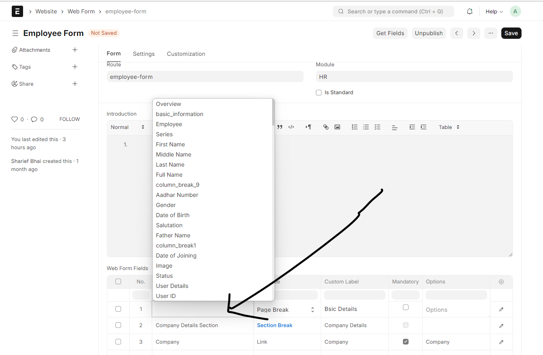
Task: Insert an image in the Introduction editor
Action: click(x=337, y=127)
